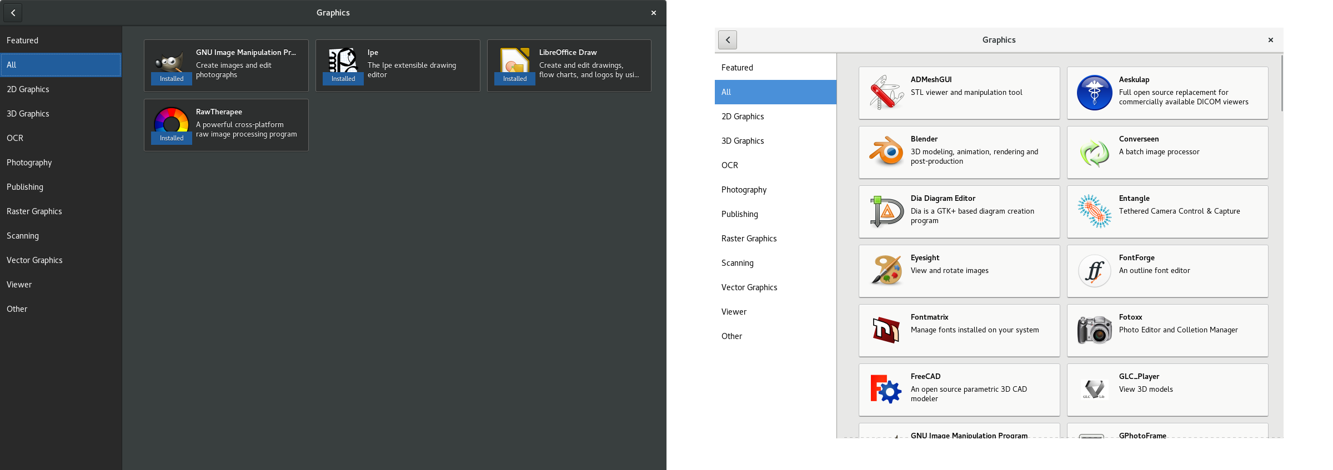Click 'An outline font editor' description
The height and width of the screenshot is (470, 1333).
tap(1154, 270)
